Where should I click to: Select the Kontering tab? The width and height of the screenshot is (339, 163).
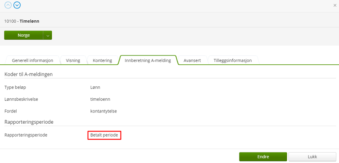pyautogui.click(x=103, y=60)
